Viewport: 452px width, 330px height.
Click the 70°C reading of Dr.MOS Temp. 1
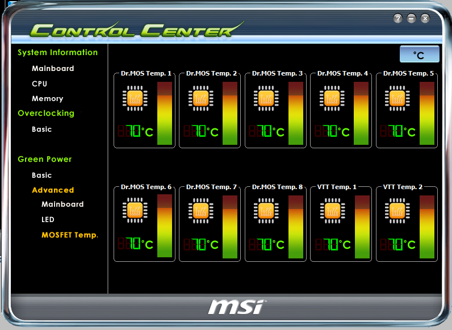coord(135,131)
